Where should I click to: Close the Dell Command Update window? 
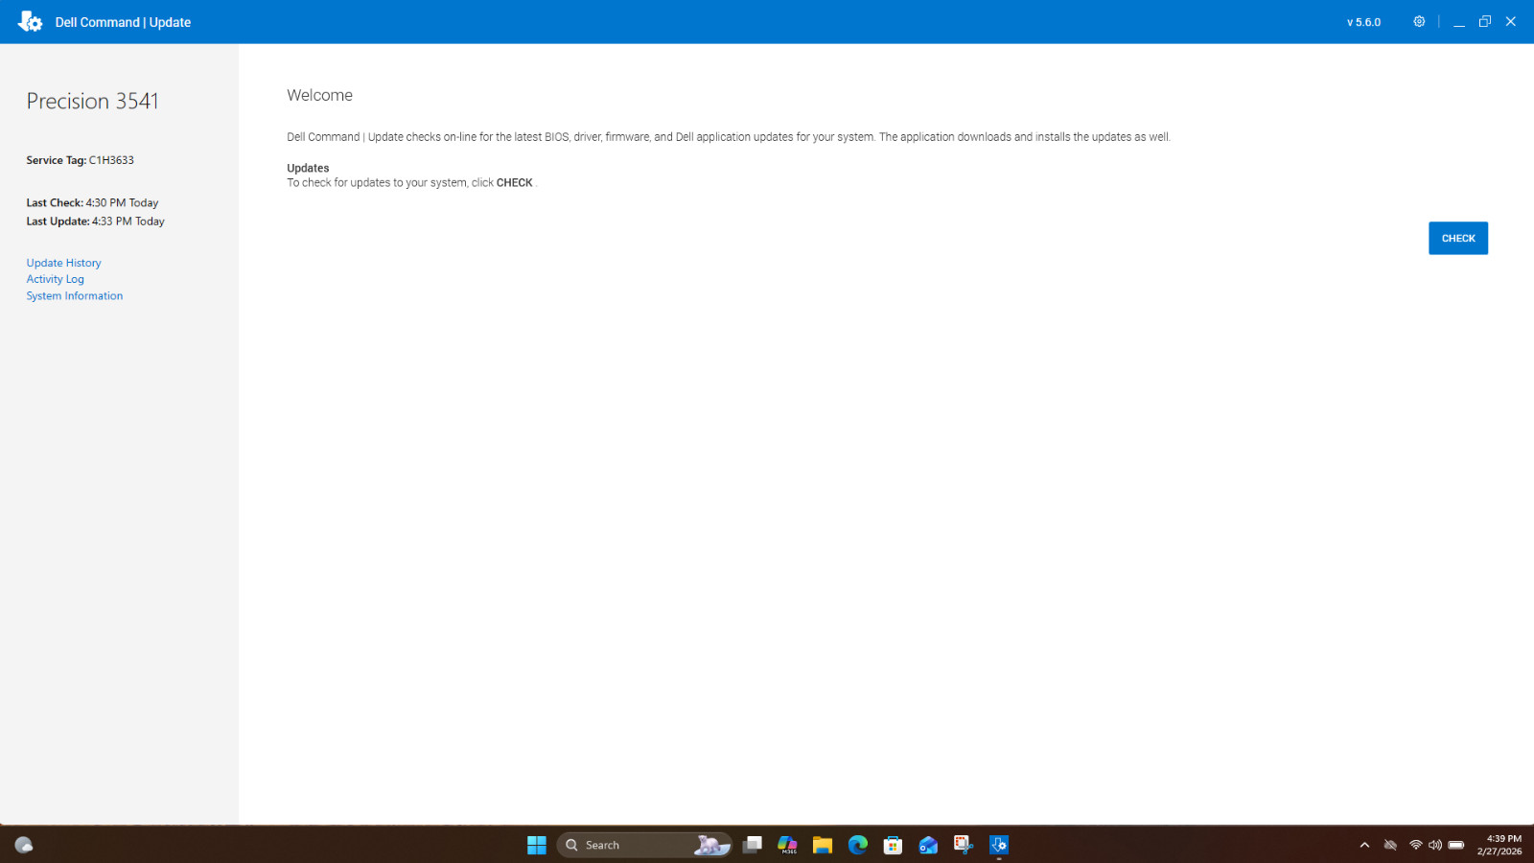(x=1510, y=21)
